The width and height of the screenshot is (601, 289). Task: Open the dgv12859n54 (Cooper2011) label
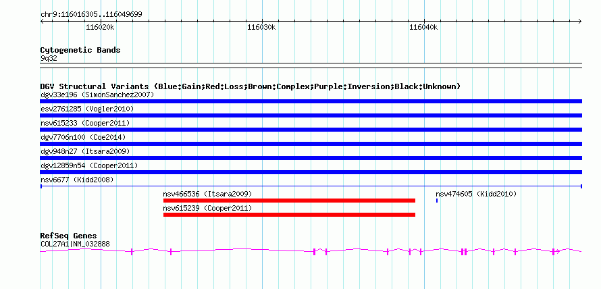[89, 165]
